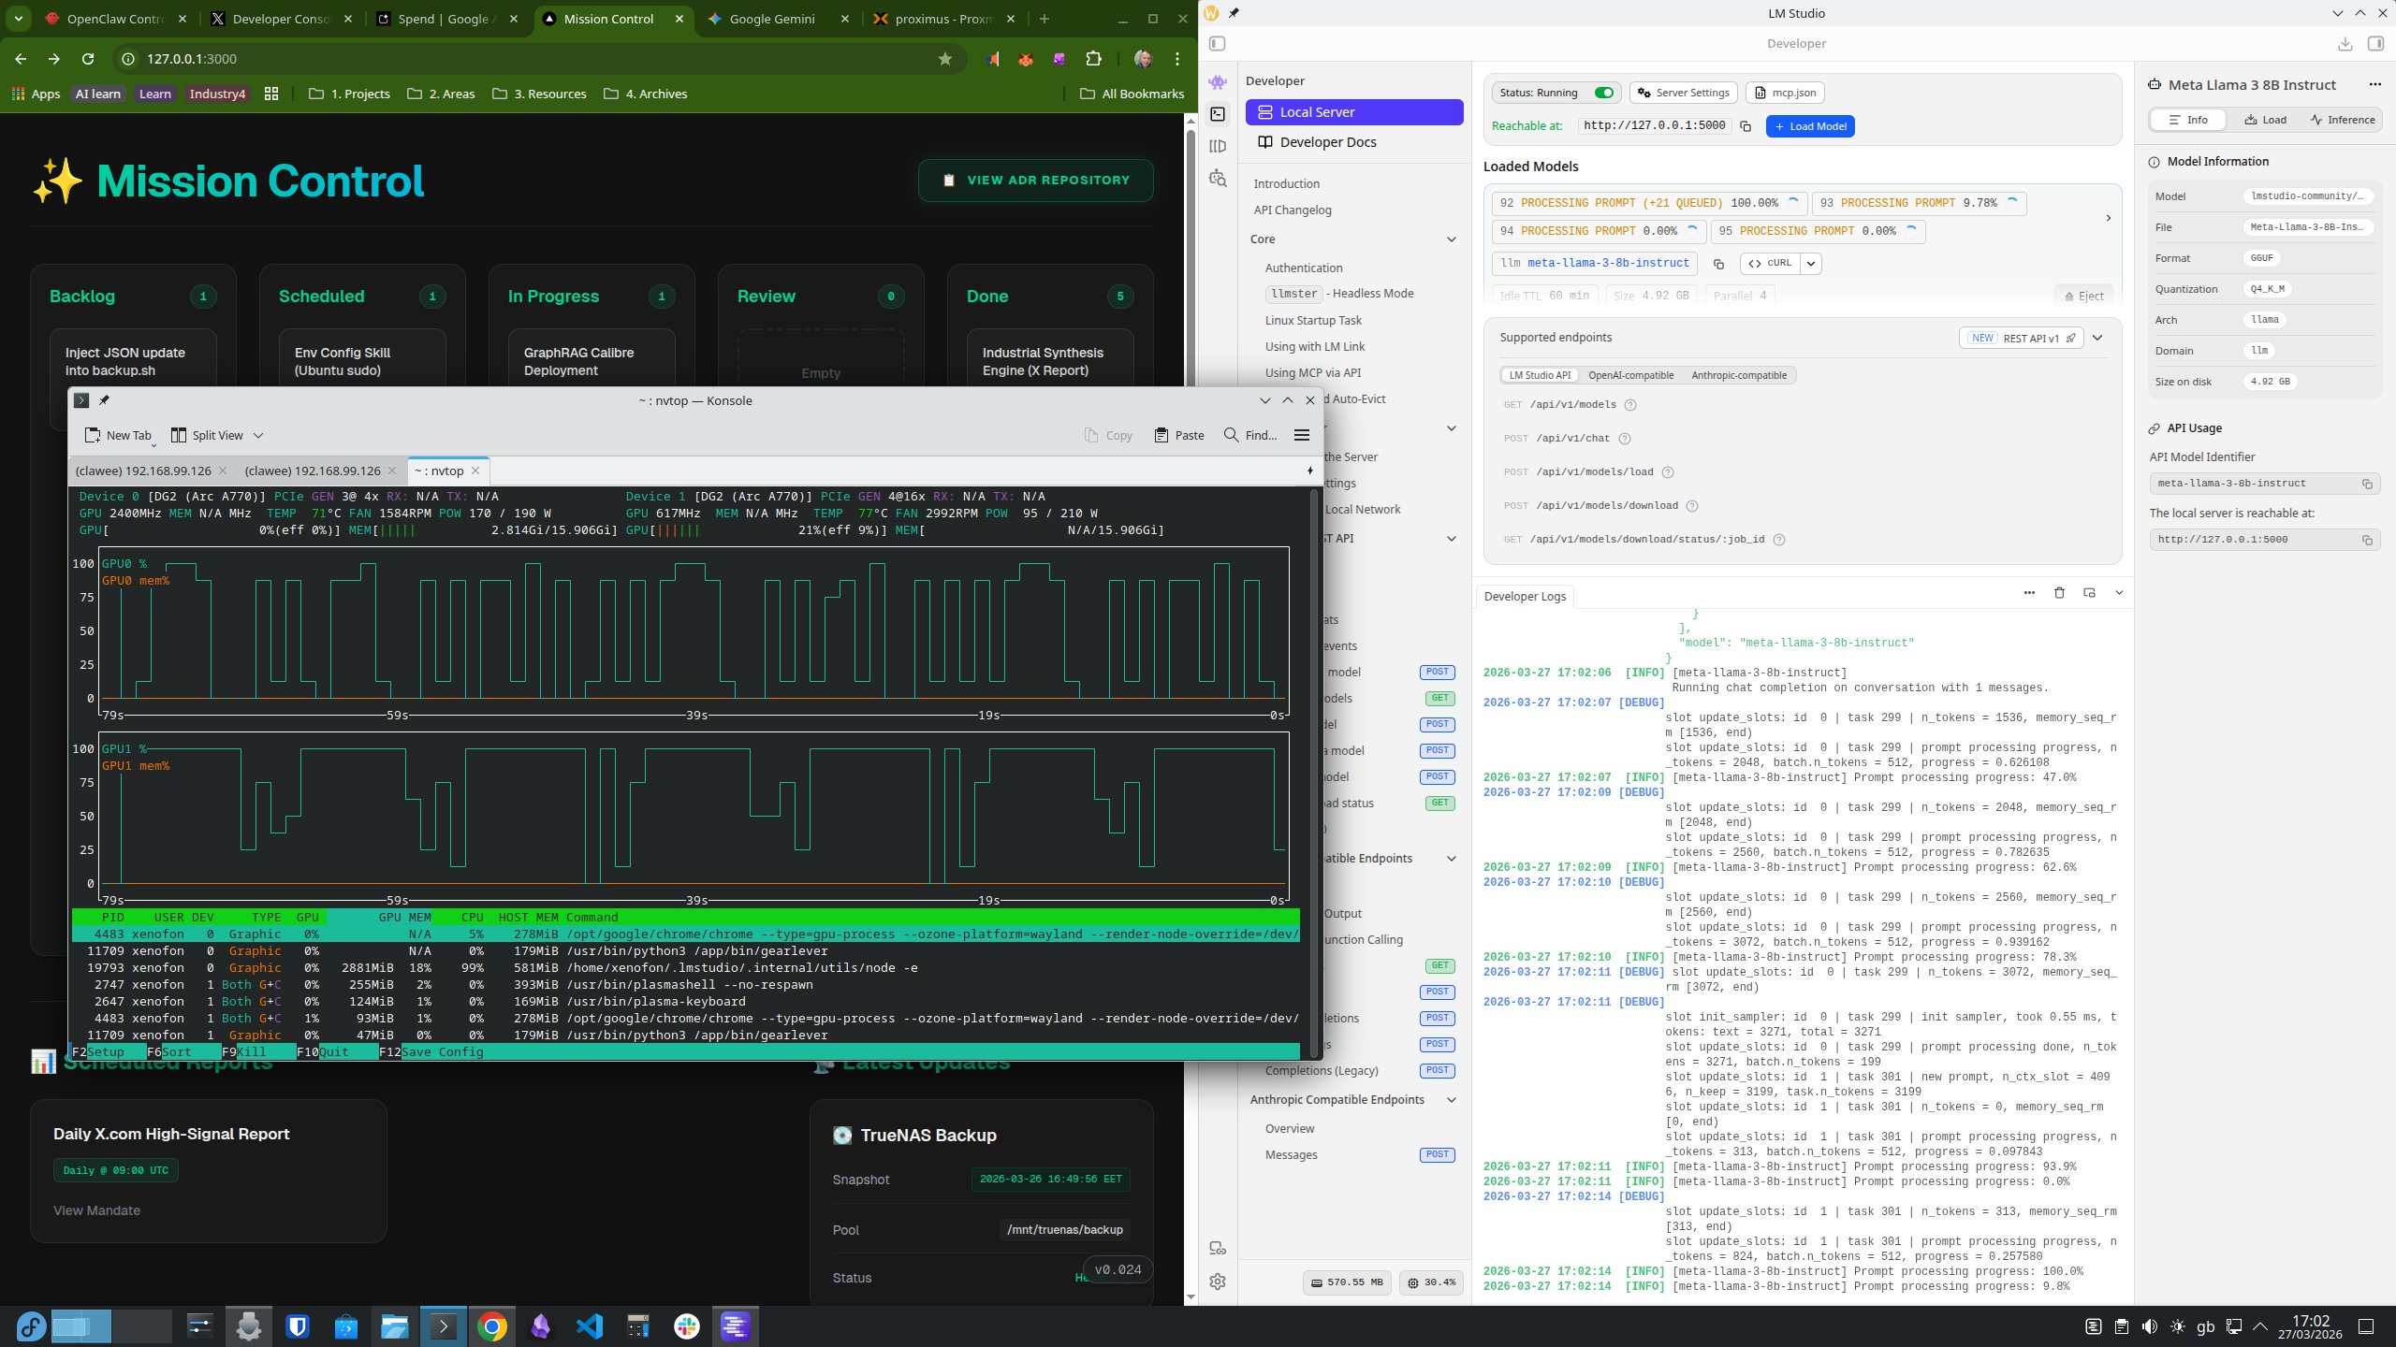Click the blue Load Model button
This screenshot has height=1347, width=2396.
pos(1809,126)
